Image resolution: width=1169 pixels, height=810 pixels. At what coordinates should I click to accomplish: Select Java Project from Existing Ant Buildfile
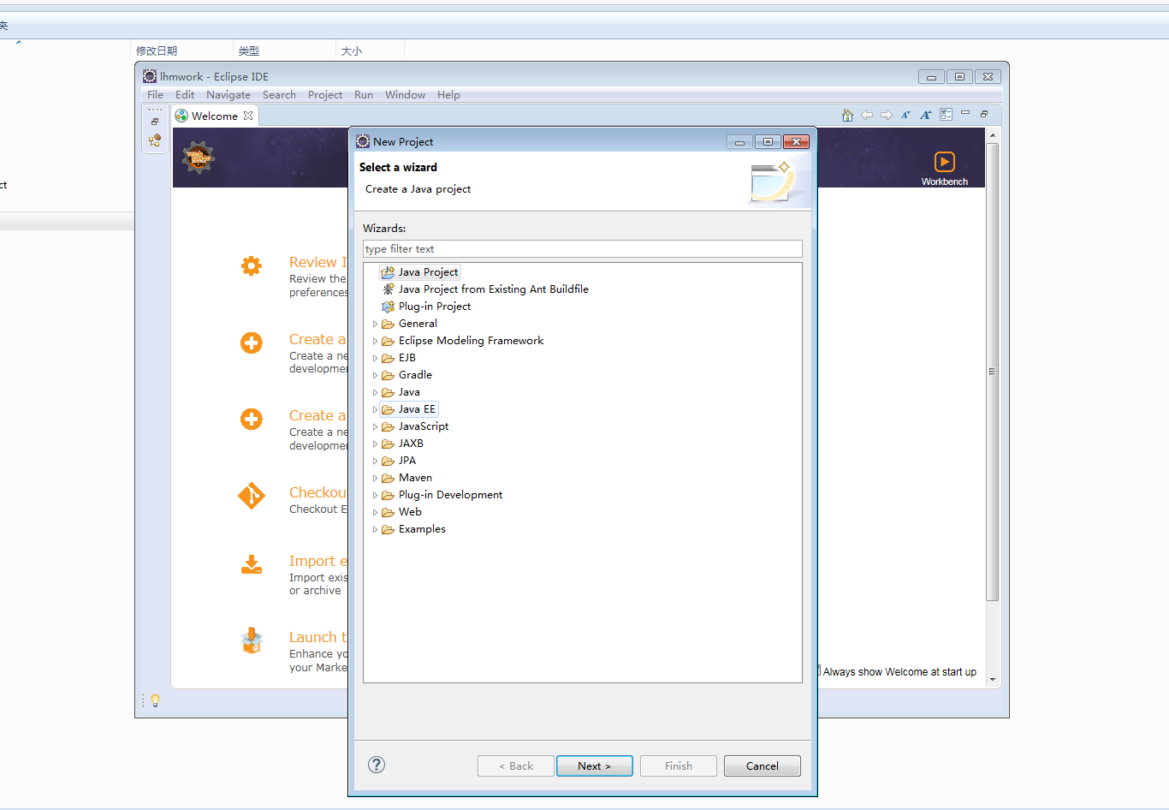click(485, 289)
